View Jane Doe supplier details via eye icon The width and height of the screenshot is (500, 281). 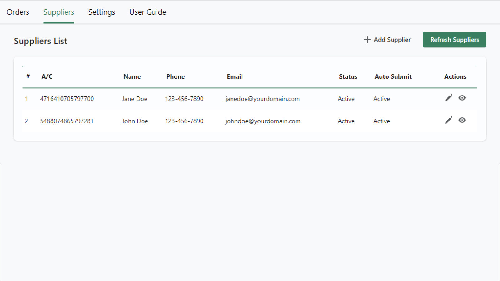tap(462, 98)
